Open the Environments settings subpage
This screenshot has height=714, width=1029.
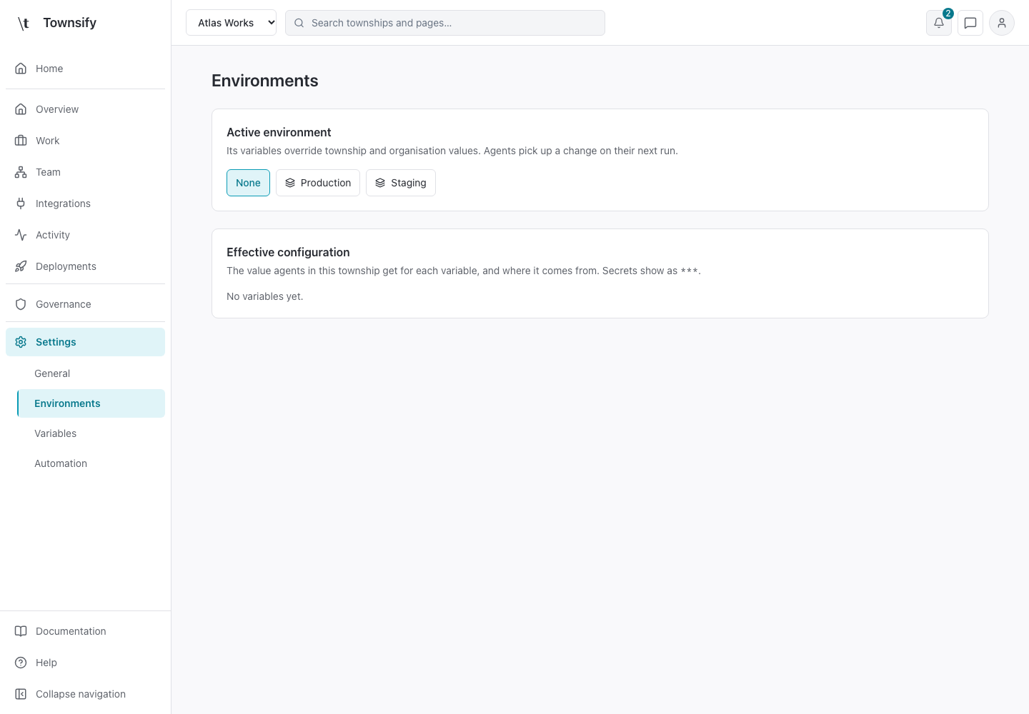(91, 403)
